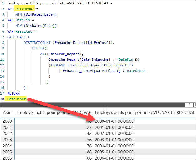Image resolution: width=196 pixels, height=160 pixels.
Task: Select the 2002-01-01 00:00:00 date cell
Action: tap(114, 133)
